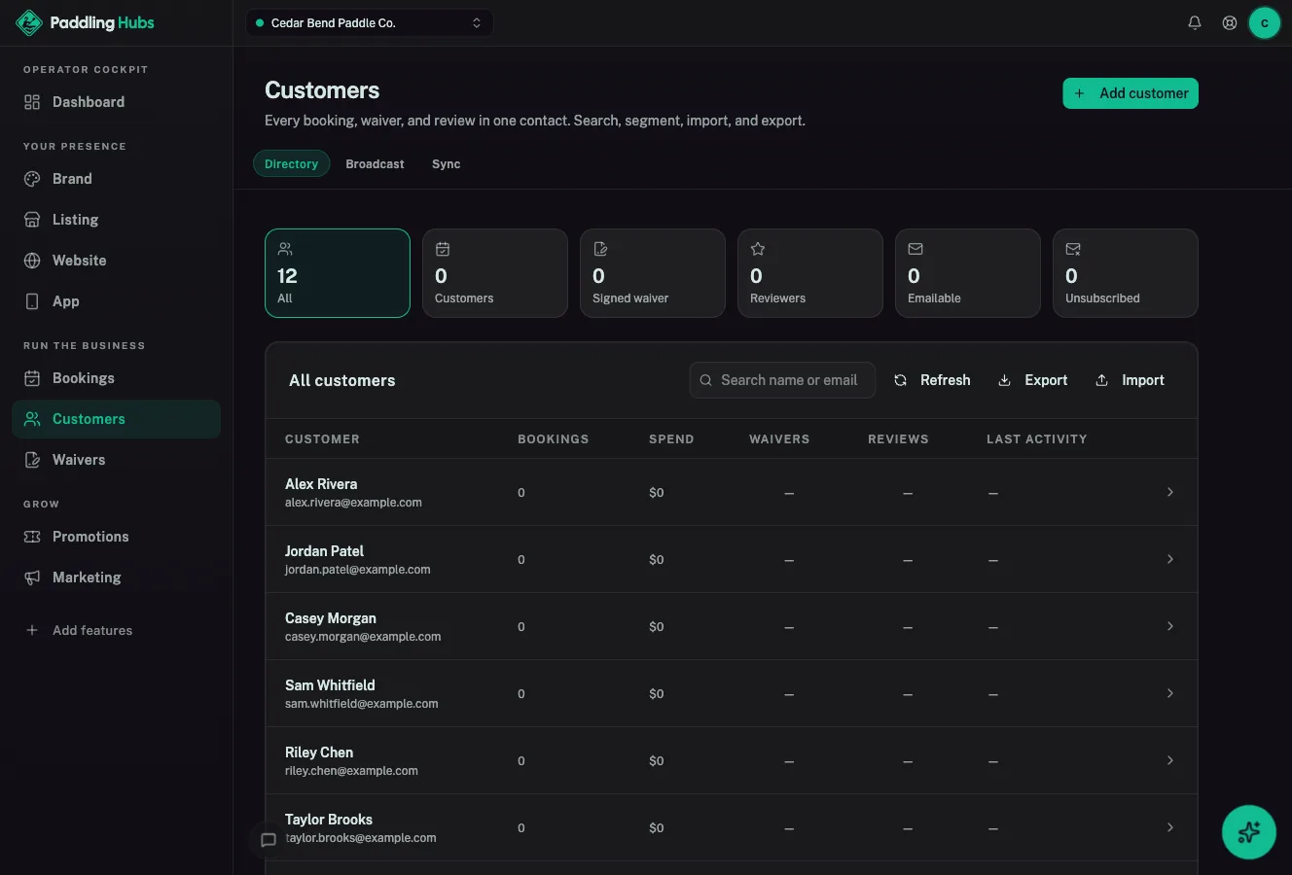Open the help lifebuoy icon
The height and width of the screenshot is (875, 1292).
coord(1230,22)
